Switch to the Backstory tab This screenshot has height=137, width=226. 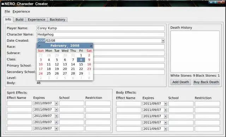pos(57,19)
